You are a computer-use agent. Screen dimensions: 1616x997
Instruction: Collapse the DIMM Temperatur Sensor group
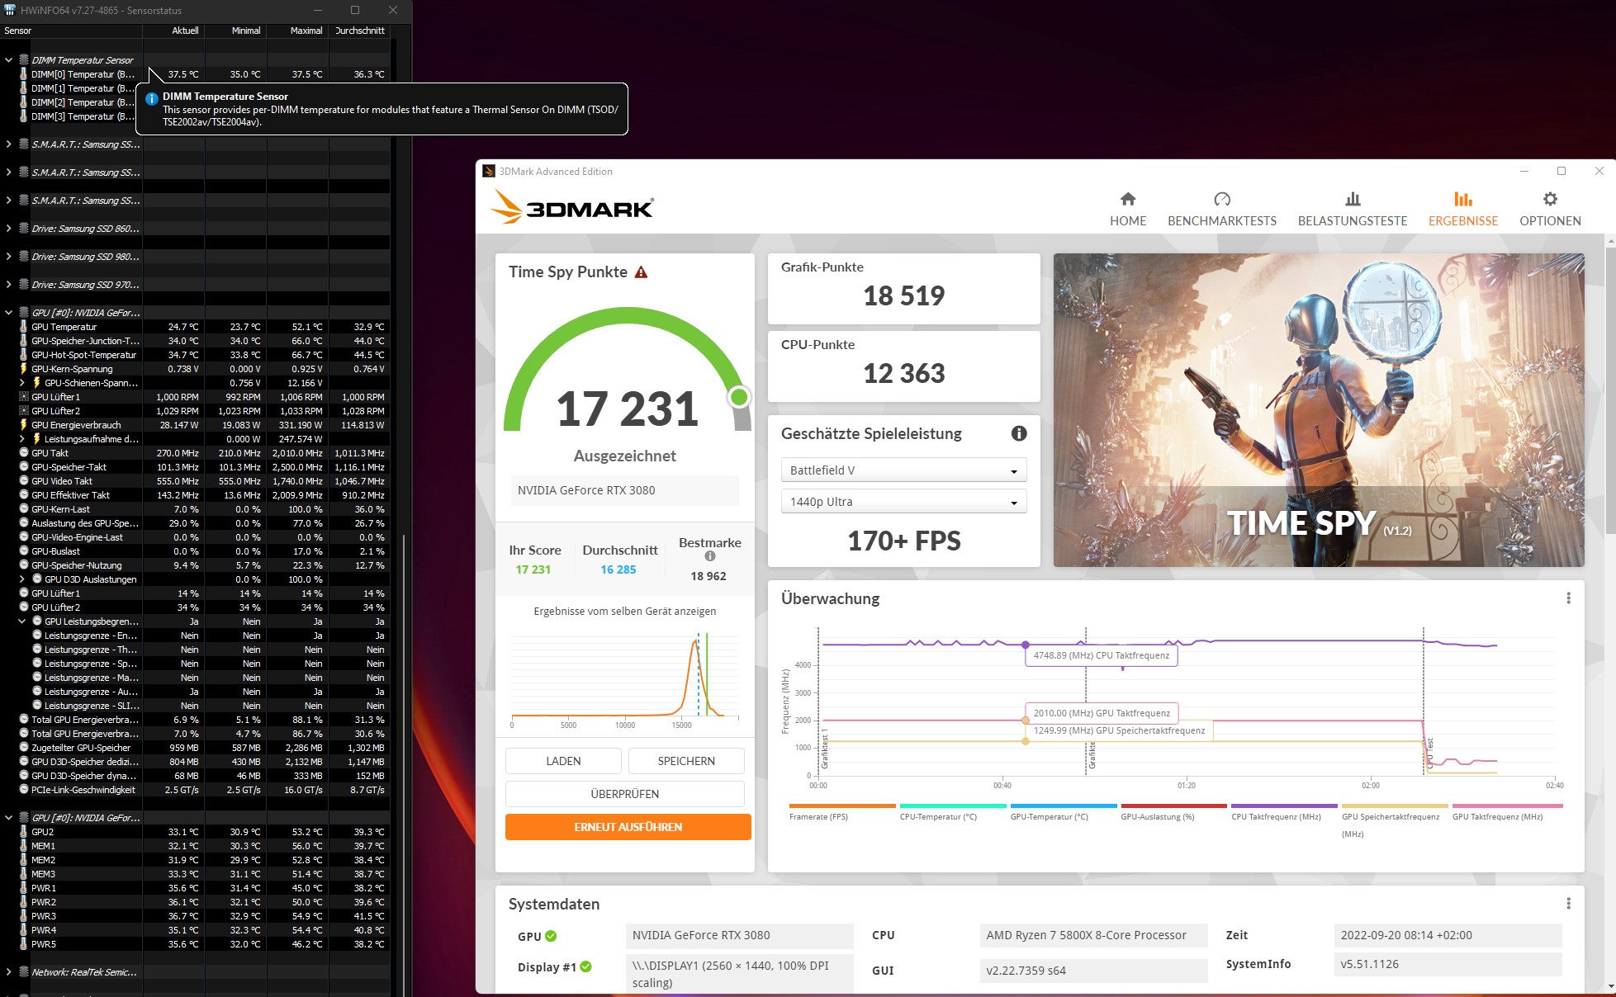pyautogui.click(x=9, y=60)
